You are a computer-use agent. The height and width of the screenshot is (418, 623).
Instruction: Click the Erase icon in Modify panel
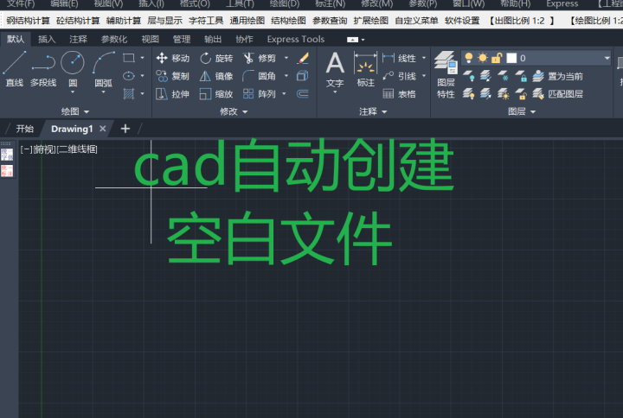pyautogui.click(x=303, y=59)
